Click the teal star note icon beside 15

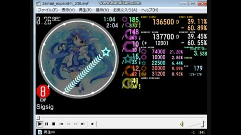tap(128, 59)
